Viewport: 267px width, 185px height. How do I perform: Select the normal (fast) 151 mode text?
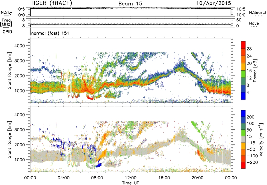[x=50, y=33]
